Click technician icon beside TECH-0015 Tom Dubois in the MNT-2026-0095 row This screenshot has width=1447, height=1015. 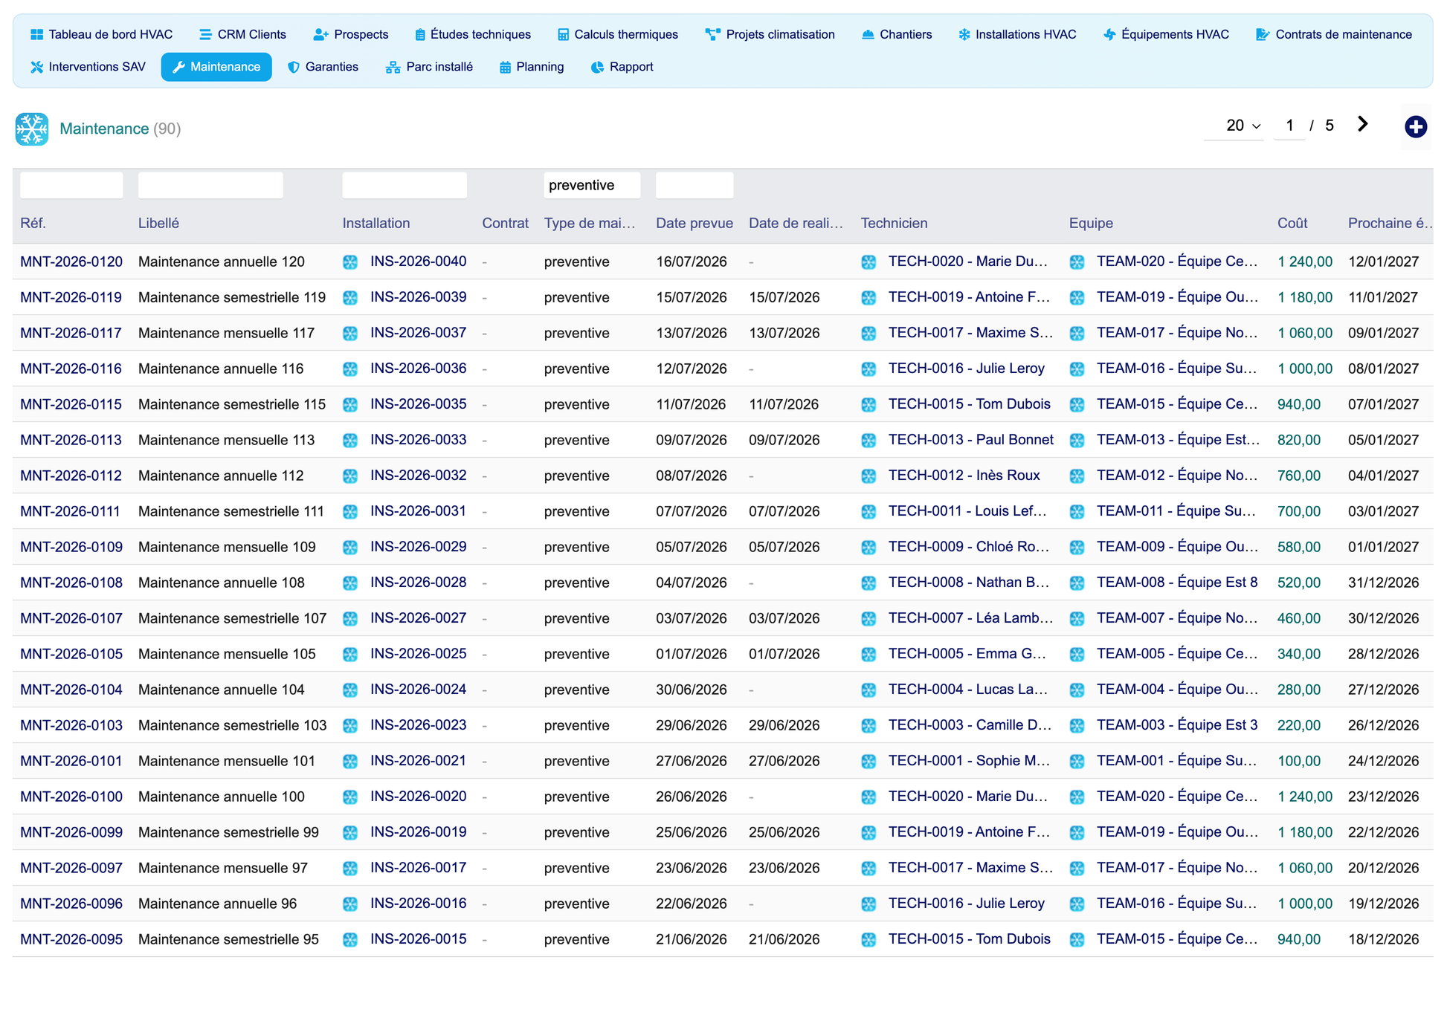(868, 939)
